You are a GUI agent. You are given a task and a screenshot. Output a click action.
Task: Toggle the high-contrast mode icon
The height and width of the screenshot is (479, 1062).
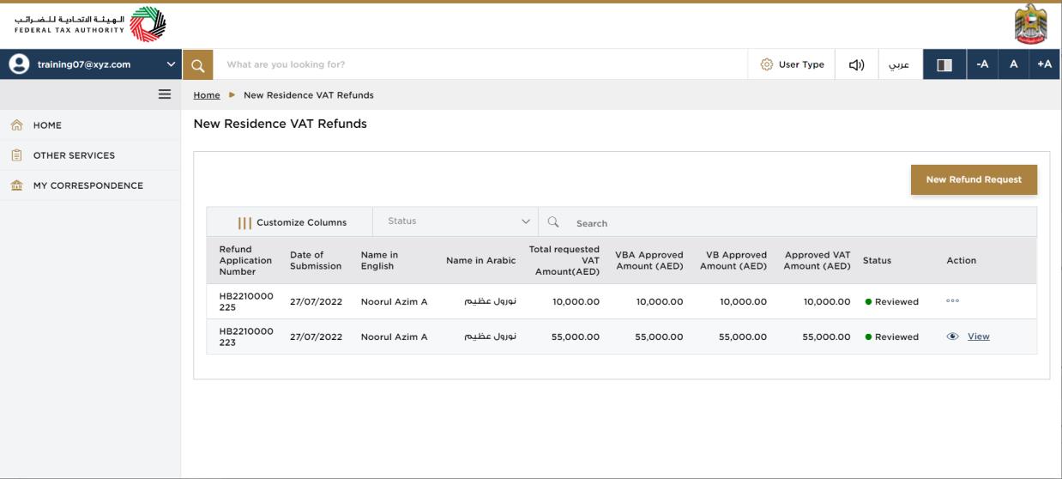coord(944,64)
